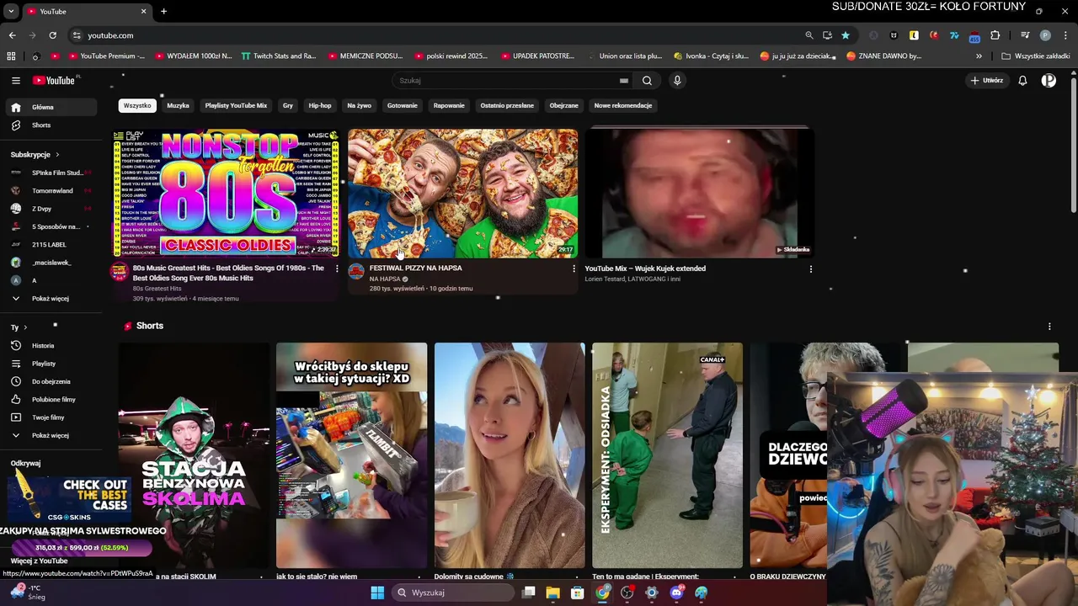The image size is (1078, 606).
Task: Select Playlisty YouTube Mix chip
Action: click(236, 106)
